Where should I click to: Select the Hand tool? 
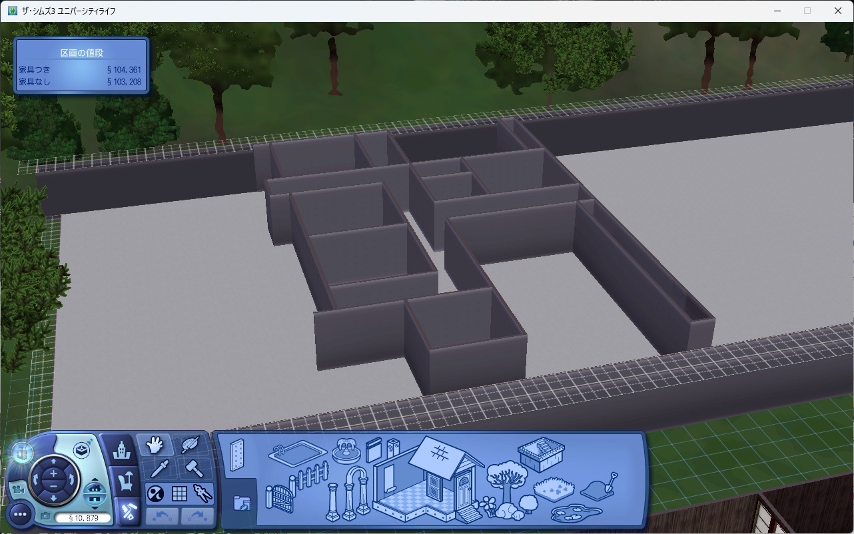[x=155, y=444]
